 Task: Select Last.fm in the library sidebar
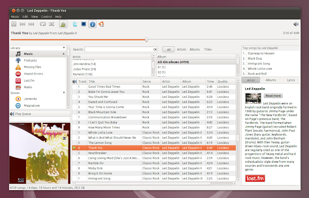pos(29,80)
